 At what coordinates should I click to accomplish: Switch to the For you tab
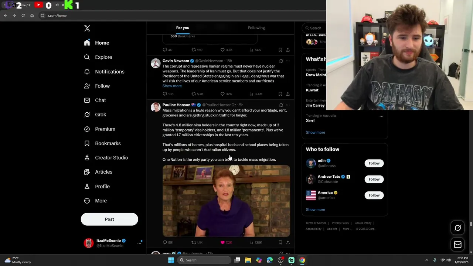(183, 28)
